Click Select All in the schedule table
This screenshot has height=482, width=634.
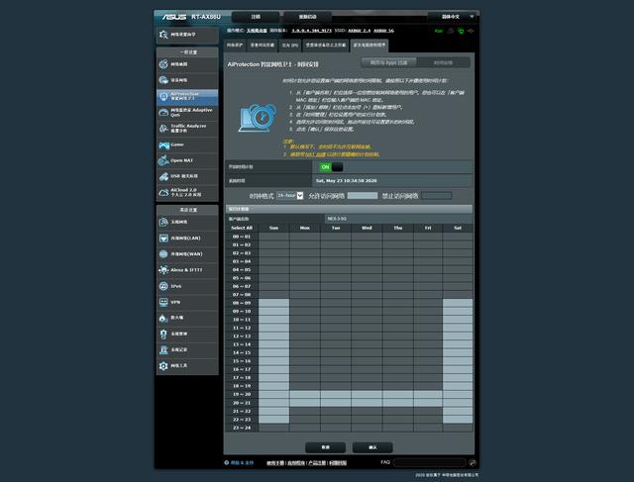242,228
